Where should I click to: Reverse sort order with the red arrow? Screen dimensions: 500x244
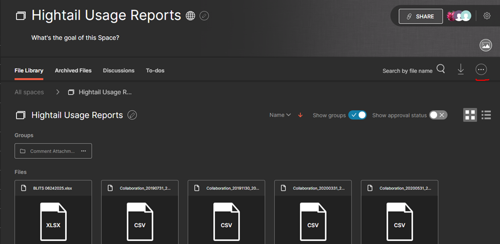pos(300,115)
